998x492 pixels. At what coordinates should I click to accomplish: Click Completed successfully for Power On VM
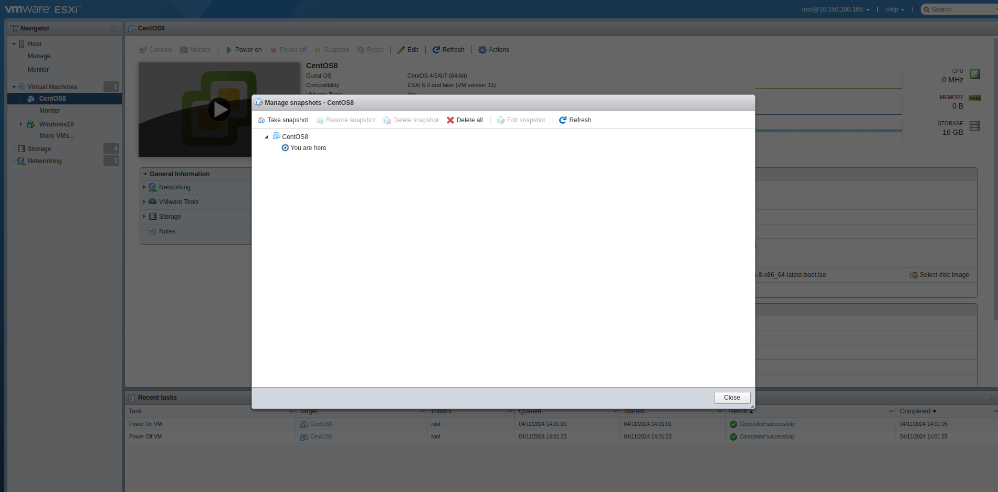point(767,424)
